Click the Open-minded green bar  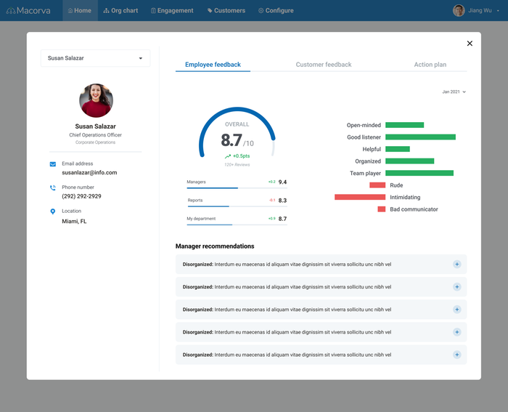click(405, 125)
